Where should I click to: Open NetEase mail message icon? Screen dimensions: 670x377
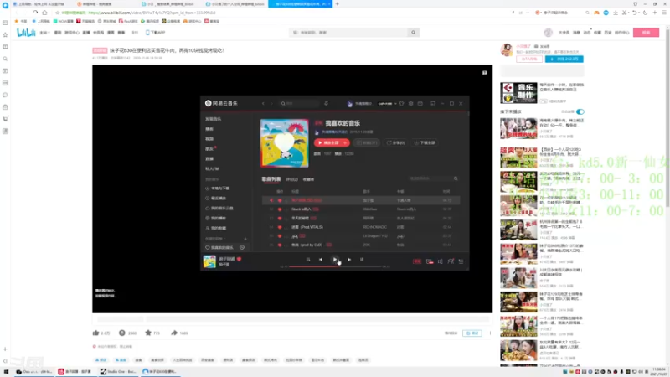click(x=420, y=103)
